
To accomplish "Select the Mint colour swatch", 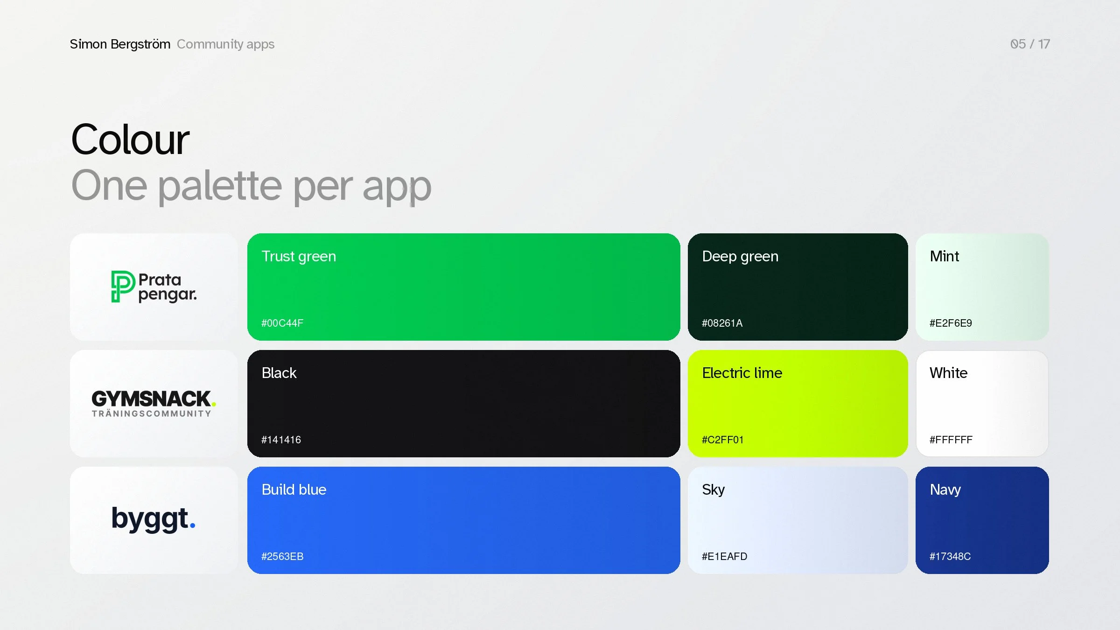I will pos(982,287).
